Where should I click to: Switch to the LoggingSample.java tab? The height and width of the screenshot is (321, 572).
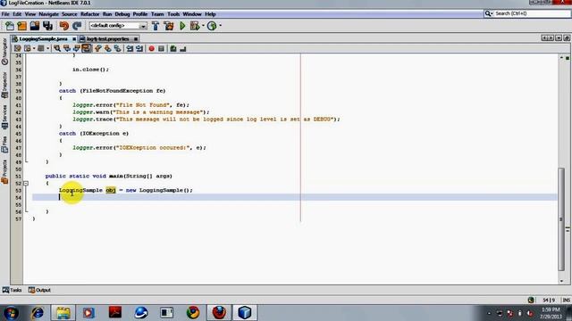tap(43, 38)
